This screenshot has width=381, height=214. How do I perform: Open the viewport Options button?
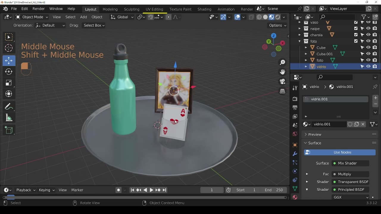[277, 25]
